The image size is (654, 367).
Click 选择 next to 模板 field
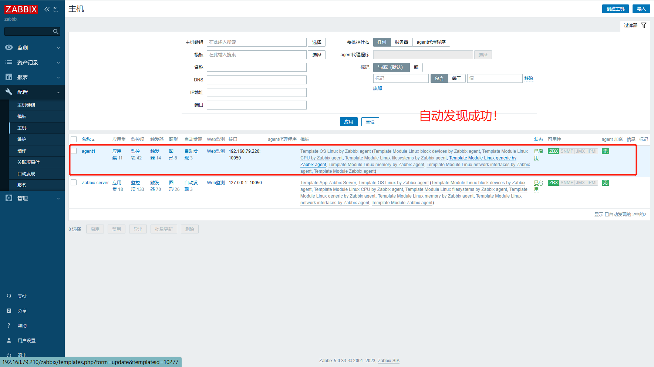tap(317, 55)
